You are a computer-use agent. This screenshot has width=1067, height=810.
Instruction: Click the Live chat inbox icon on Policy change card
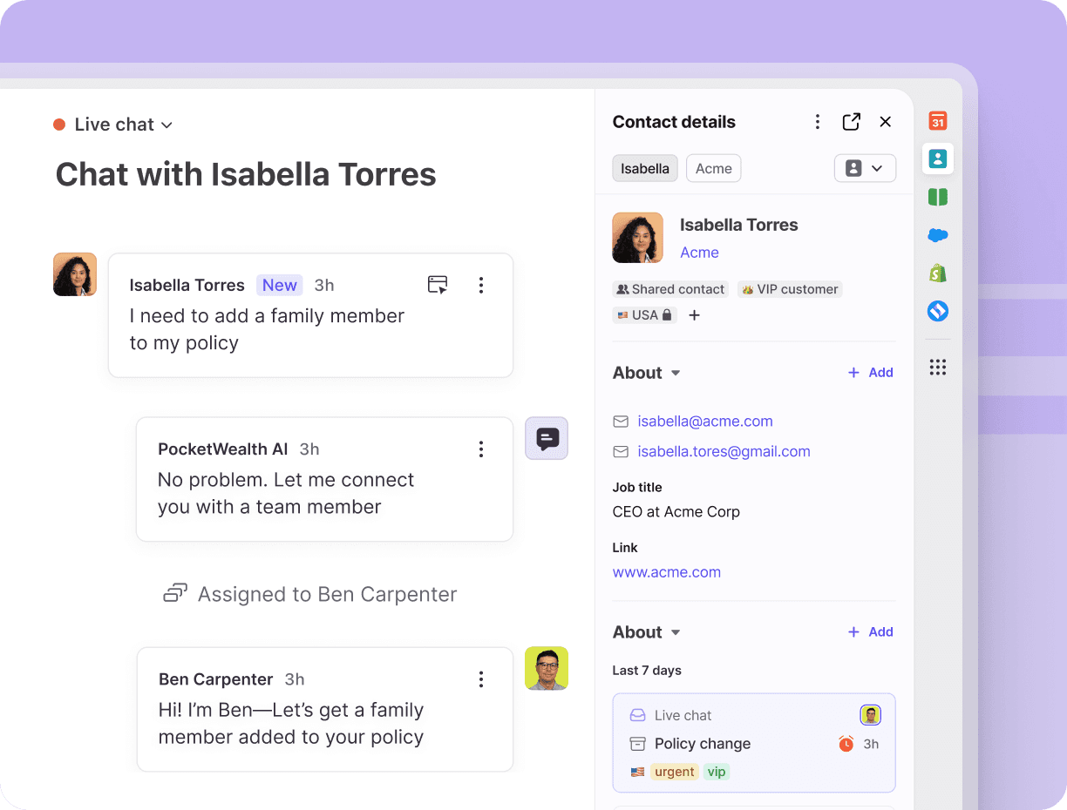coord(636,714)
